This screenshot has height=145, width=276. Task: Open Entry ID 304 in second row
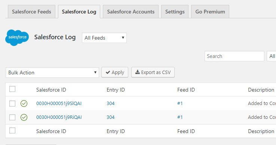111,117
